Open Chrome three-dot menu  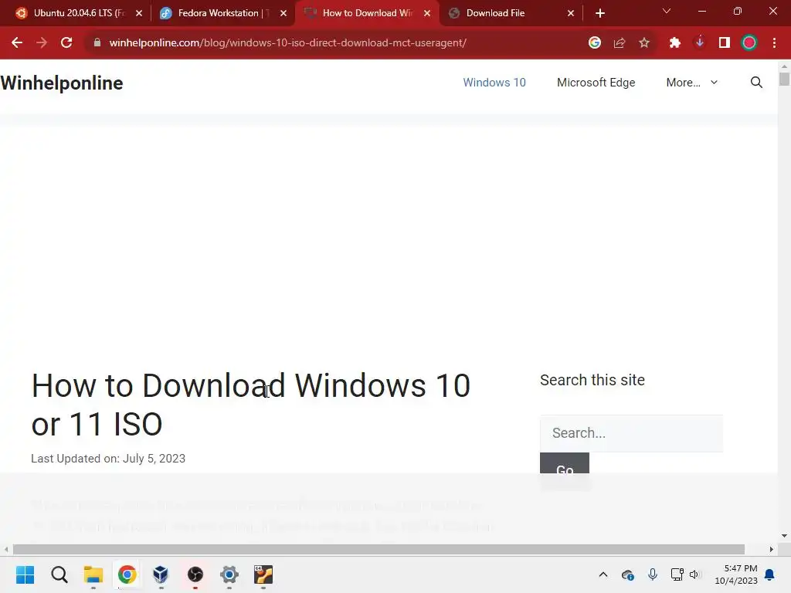pyautogui.click(x=774, y=43)
